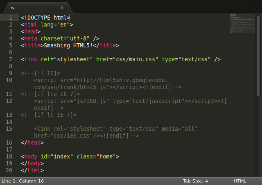
Task: Click line number 20 in gutter
Action: pos(9,170)
